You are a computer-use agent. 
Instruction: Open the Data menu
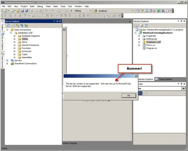click(x=55, y=6)
